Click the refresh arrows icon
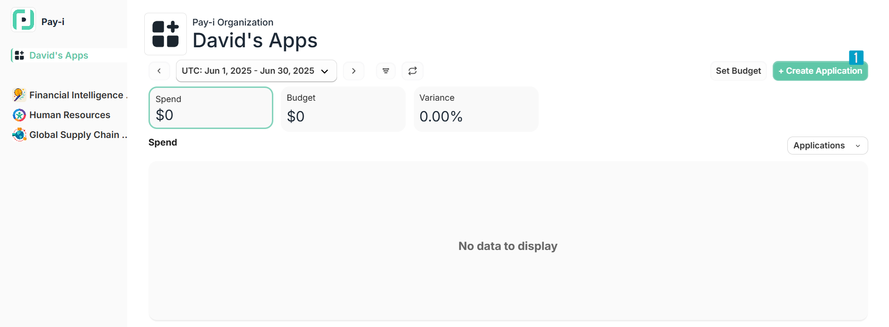 pos(412,71)
